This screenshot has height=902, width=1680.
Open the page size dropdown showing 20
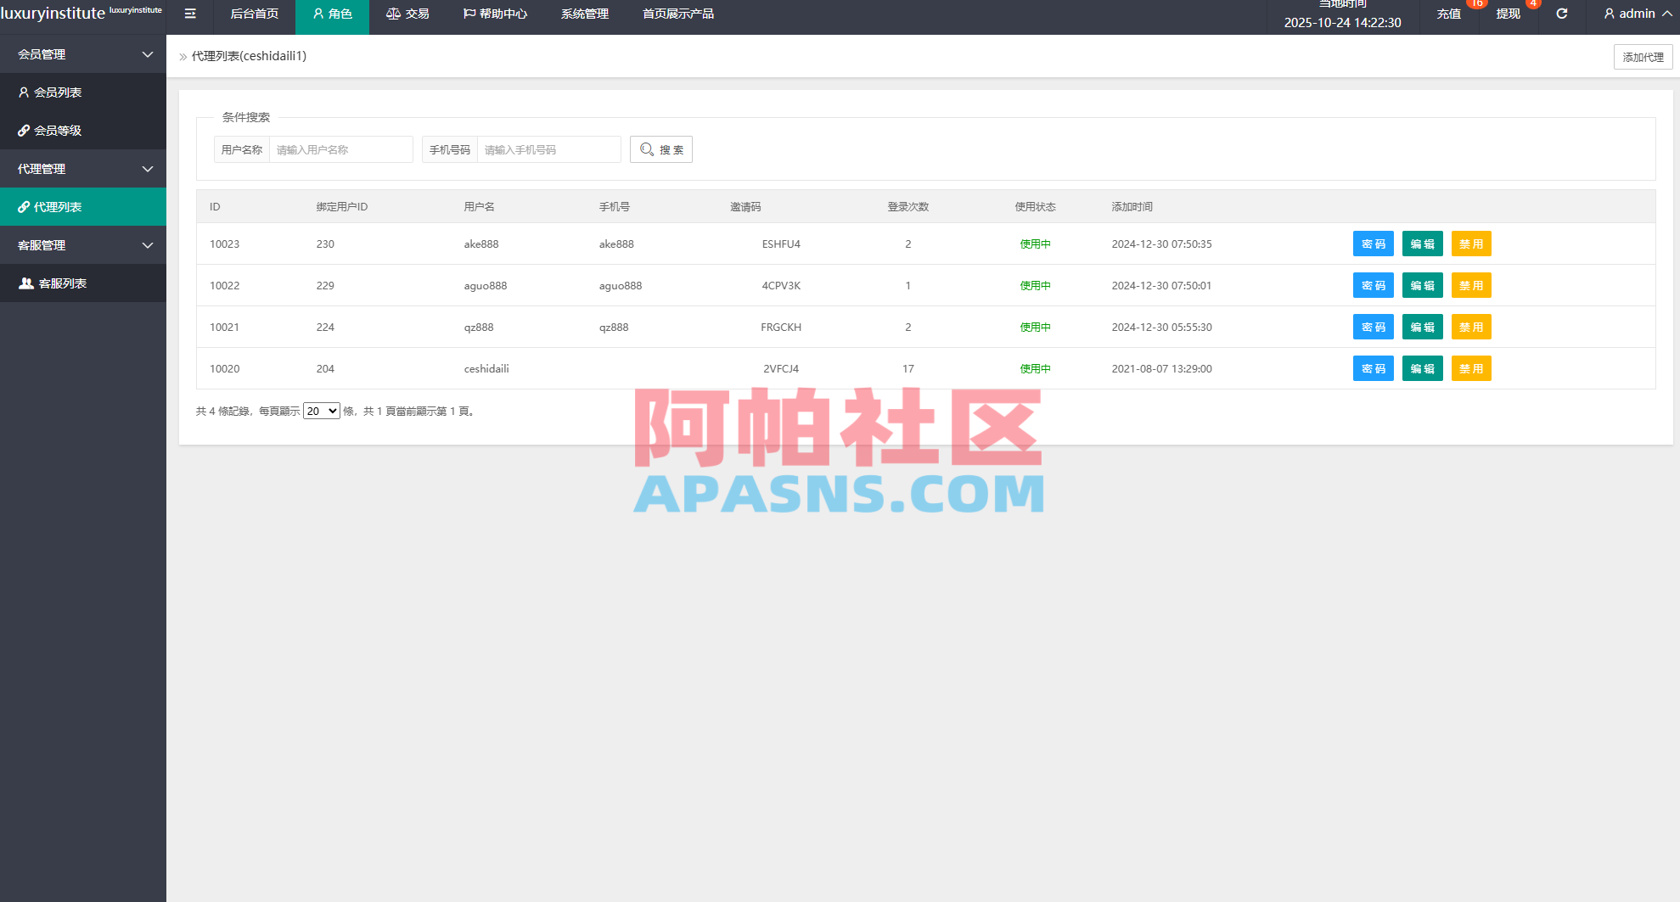coord(321,410)
